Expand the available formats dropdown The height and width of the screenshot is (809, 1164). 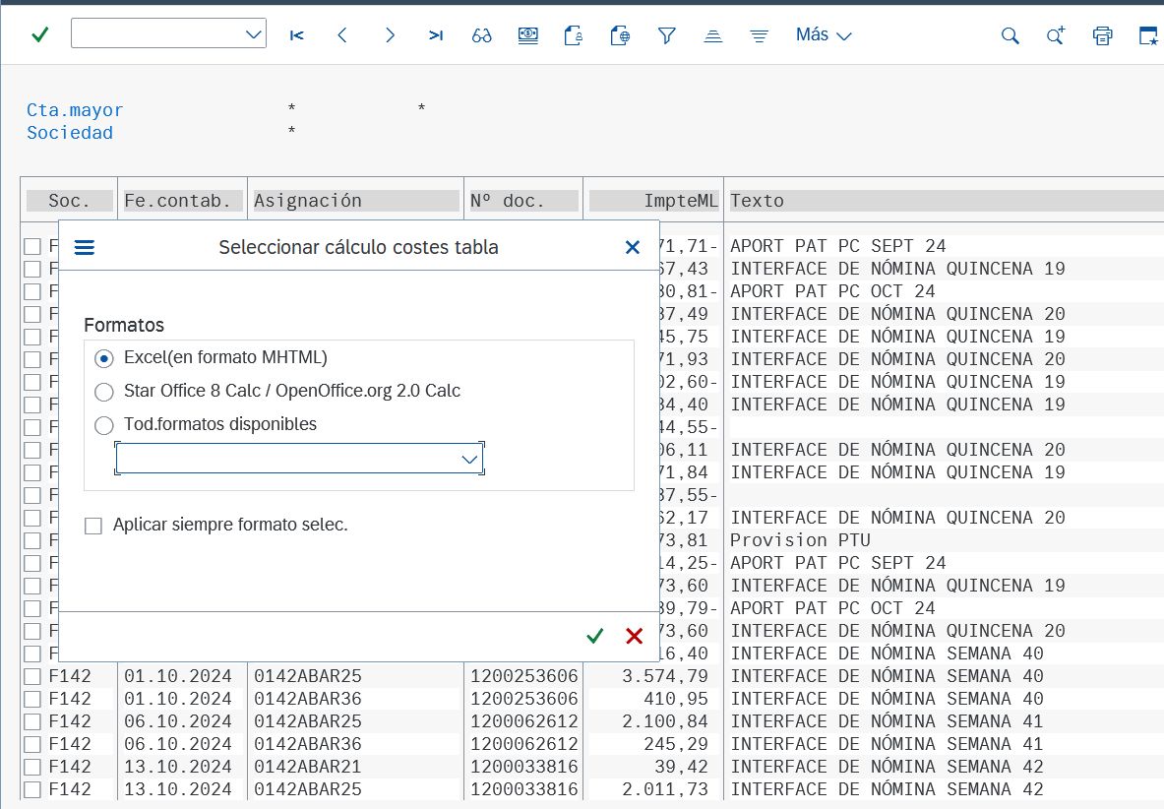tap(469, 459)
